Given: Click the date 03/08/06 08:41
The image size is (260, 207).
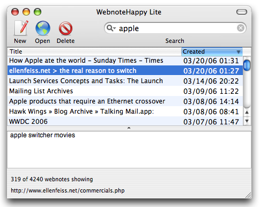Looking at the screenshot, I should tap(211, 112).
